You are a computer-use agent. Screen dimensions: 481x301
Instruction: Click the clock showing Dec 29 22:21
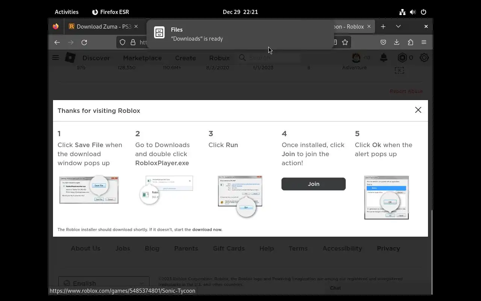[x=240, y=12]
